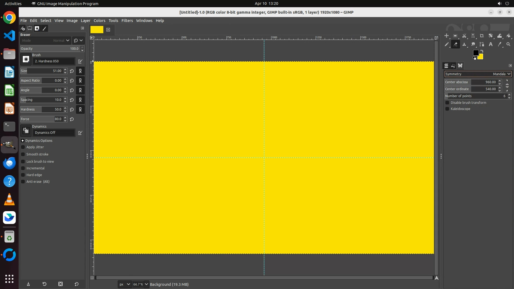Check Disable brush transform option
Screen dimensions: 514x289
pos(447,103)
